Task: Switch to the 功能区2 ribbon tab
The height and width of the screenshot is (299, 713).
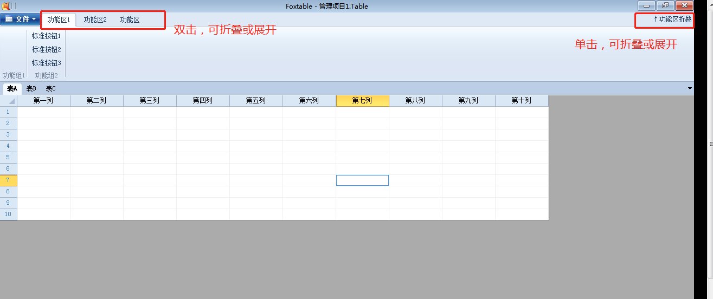Action: 95,19
